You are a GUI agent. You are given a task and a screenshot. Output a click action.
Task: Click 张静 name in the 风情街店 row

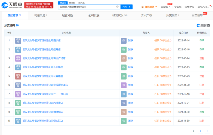[x=130, y=103]
